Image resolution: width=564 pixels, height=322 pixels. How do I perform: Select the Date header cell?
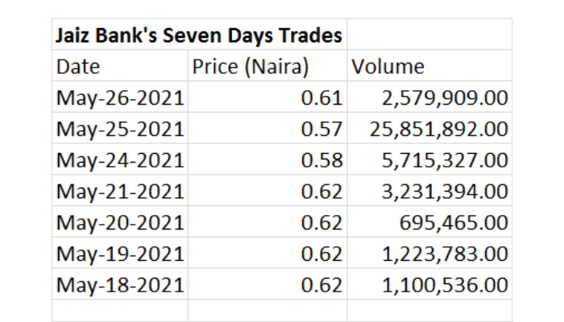[x=119, y=67]
